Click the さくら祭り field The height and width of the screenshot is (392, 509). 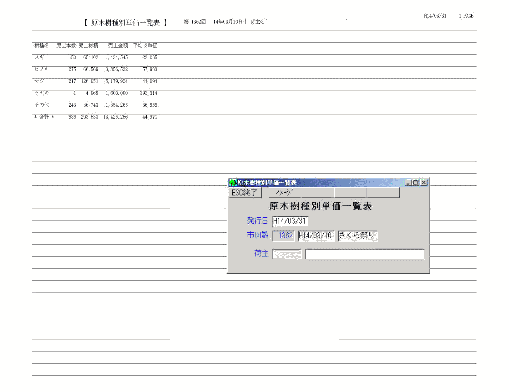click(x=357, y=236)
